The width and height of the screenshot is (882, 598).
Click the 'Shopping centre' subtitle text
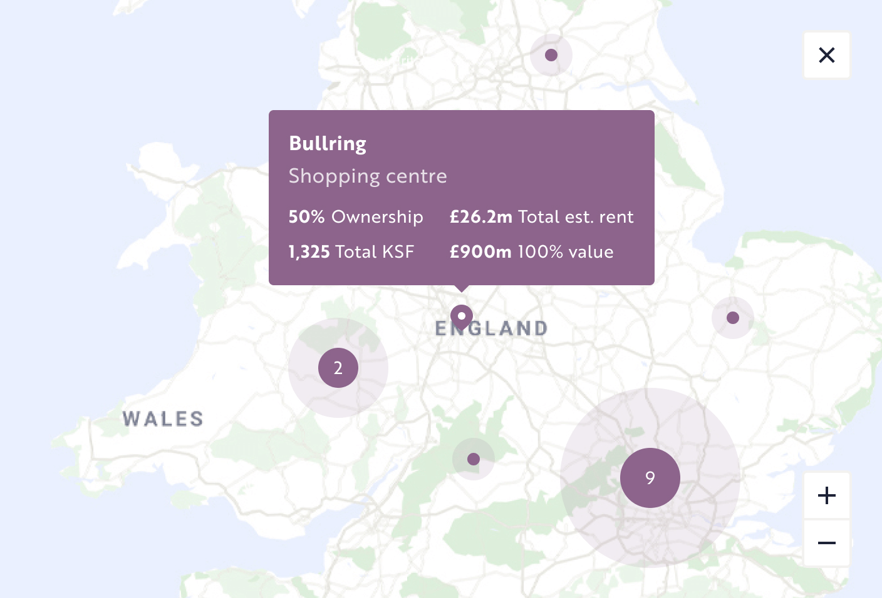pyautogui.click(x=368, y=176)
